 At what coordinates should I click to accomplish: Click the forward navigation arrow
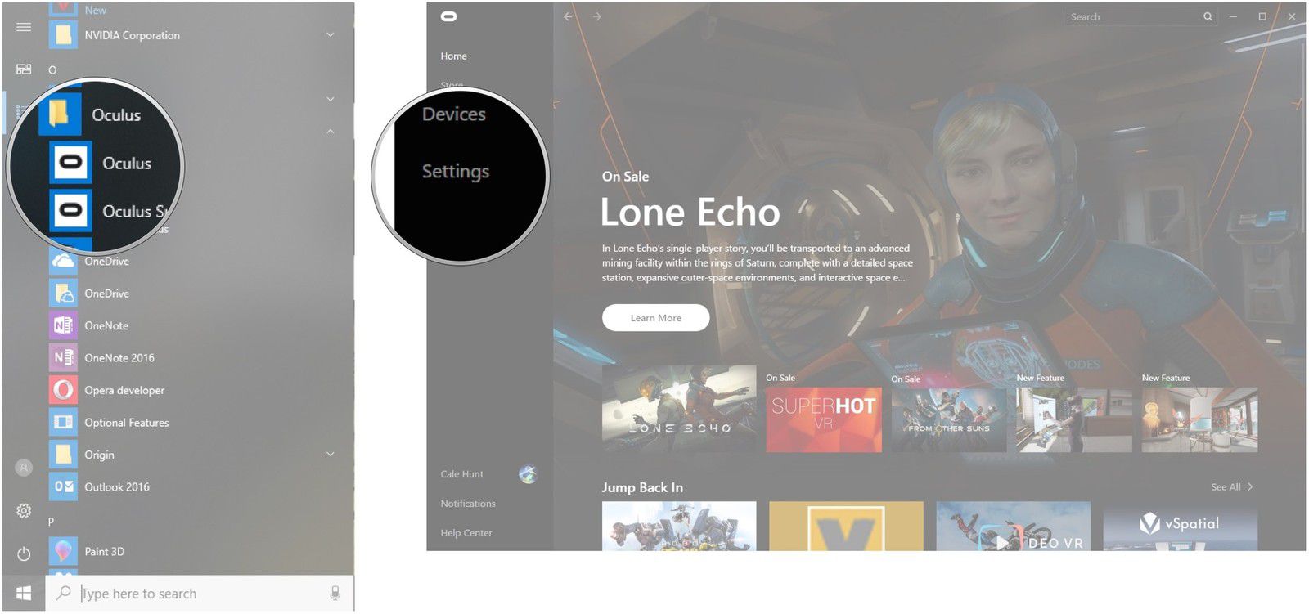pos(597,16)
